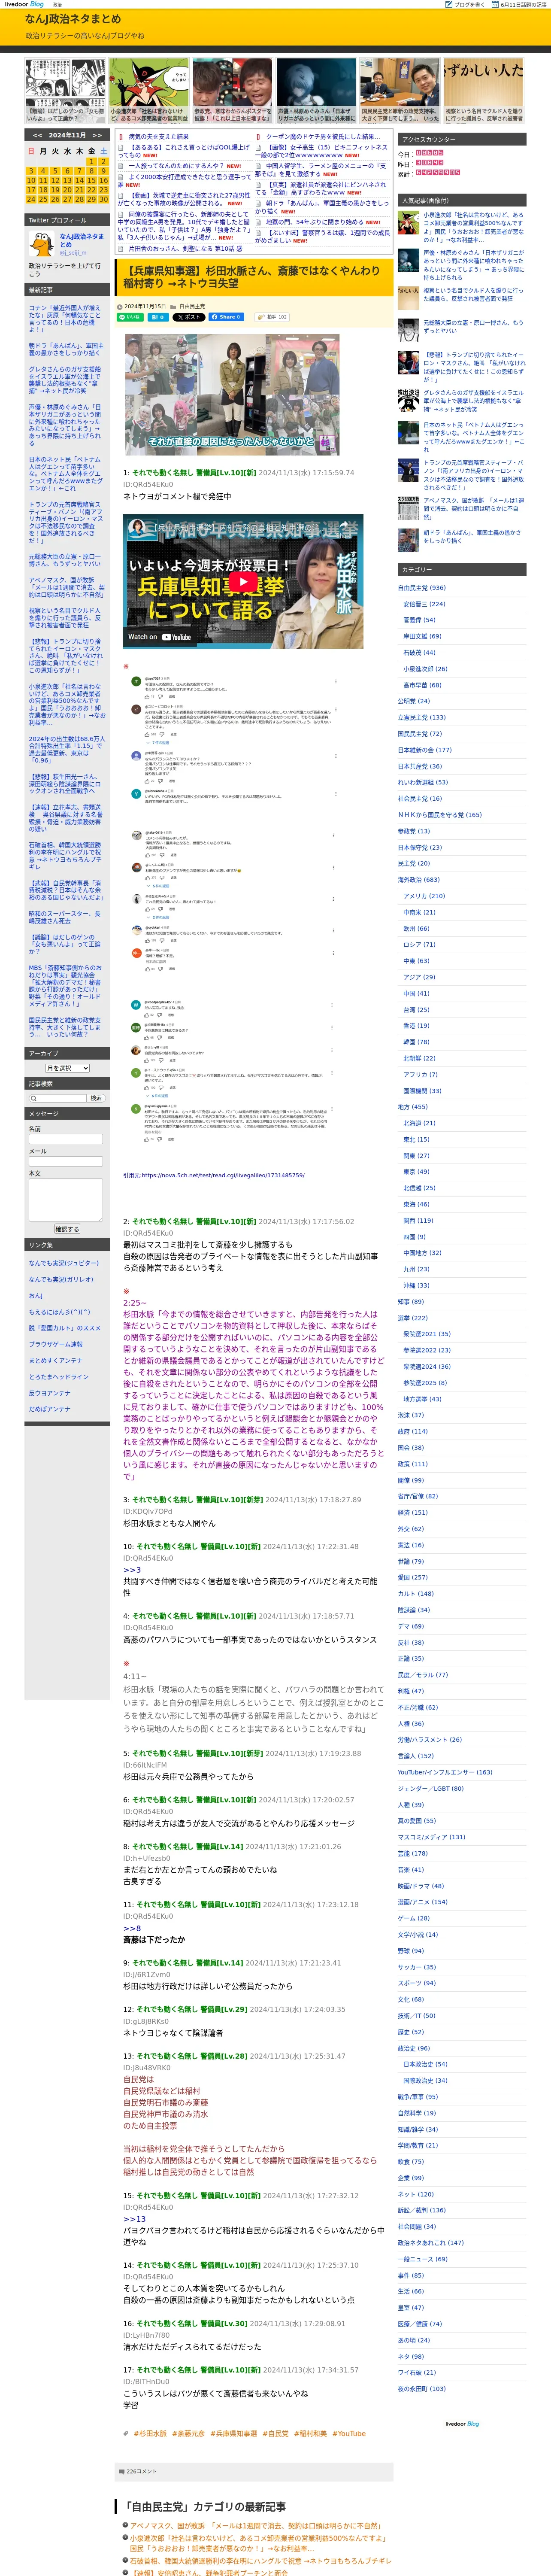Screen dimensions: 551x2576
Task: Click the #兵庫県知事選 tag
Action: pos(233,2434)
